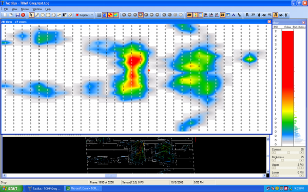Toggle the highlighted mirrored Я orientation icon
This screenshot has width=308, height=192.
pos(275,15)
